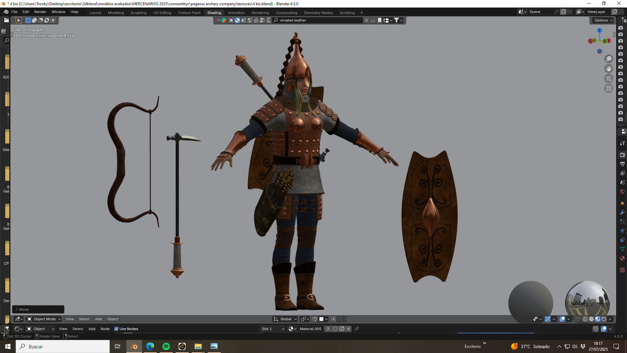Expand the Options dropdown in viewport
The height and width of the screenshot is (353, 627).
[603, 20]
